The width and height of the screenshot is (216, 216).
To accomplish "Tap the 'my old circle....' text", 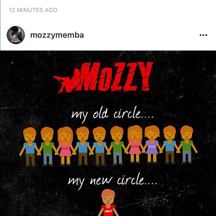I will [112, 114].
